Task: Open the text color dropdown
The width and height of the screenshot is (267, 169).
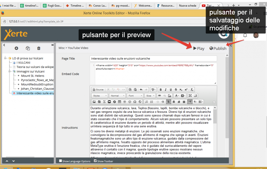Action: pos(177,96)
